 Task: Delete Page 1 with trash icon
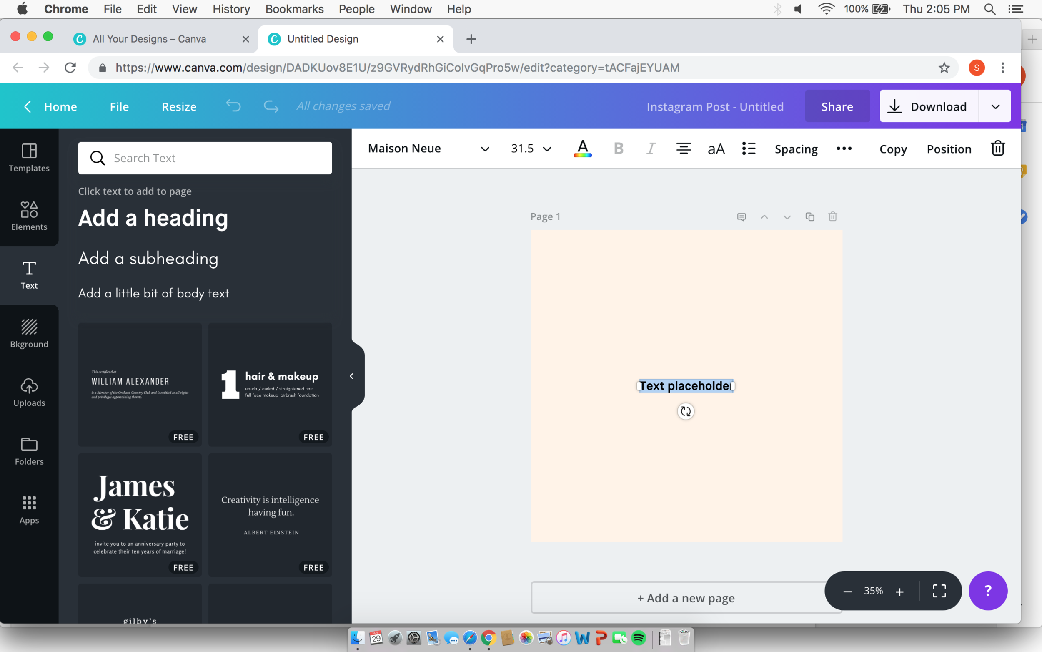833,216
